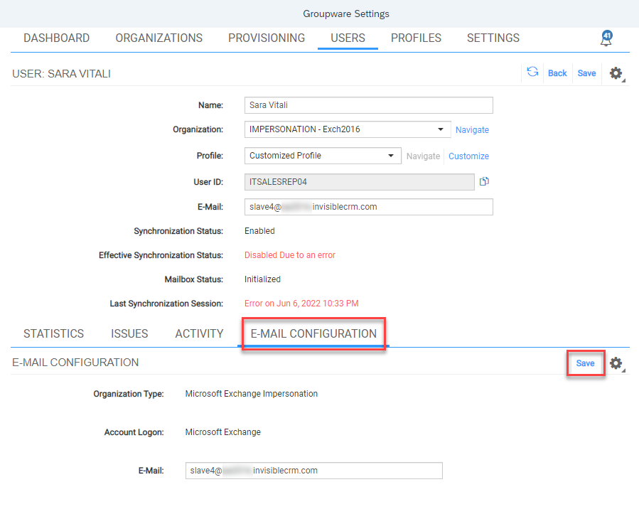Click Navigate next to Organization
Screen dimensions: 639x509
[x=472, y=129]
